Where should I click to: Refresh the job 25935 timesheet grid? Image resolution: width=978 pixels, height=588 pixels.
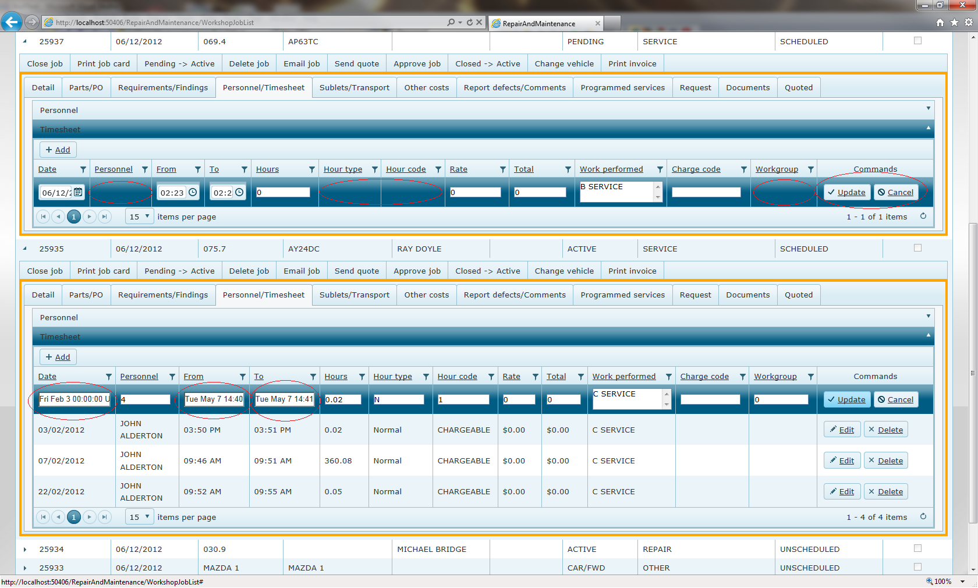[923, 516]
